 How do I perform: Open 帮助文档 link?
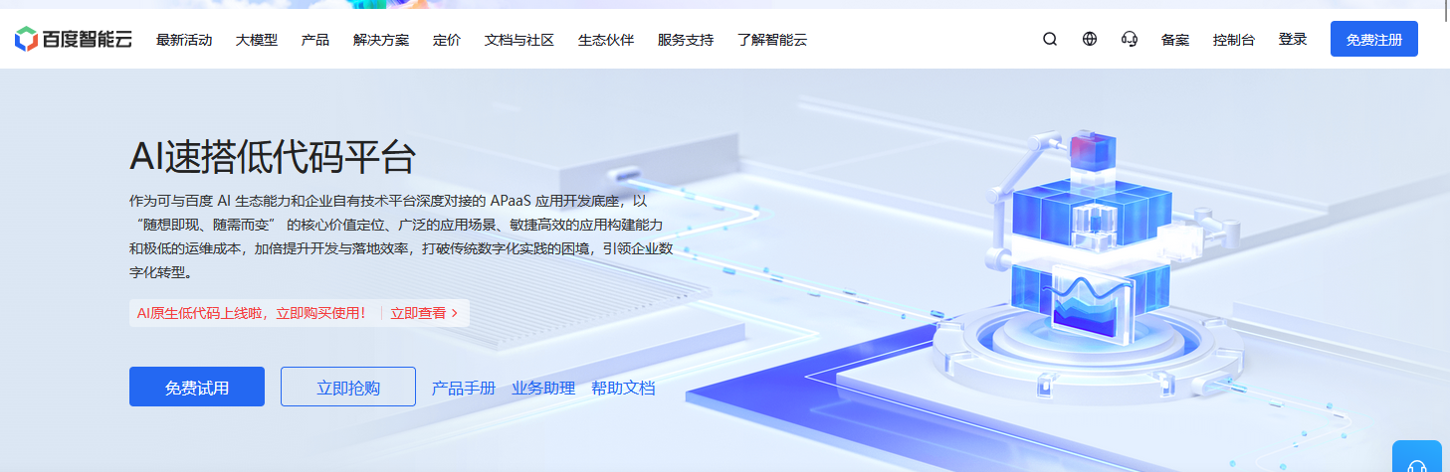click(x=623, y=388)
